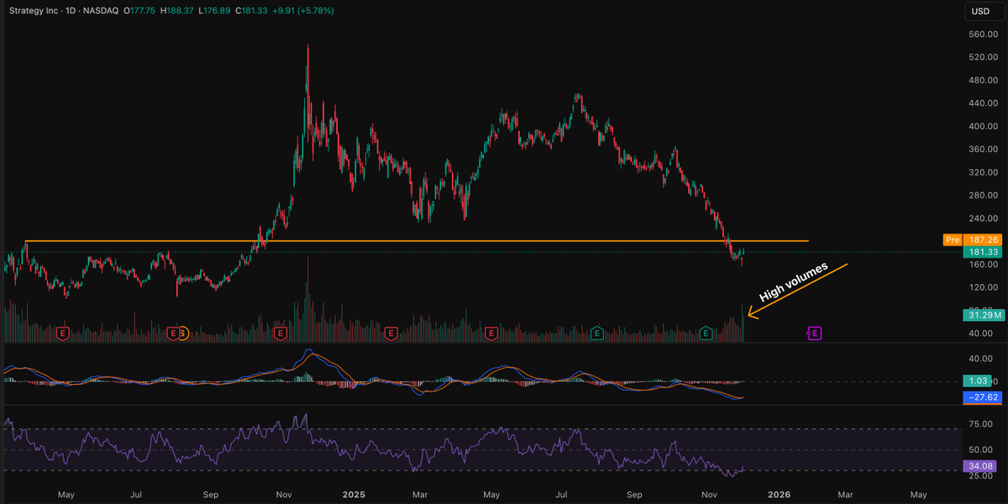Screen dimensions: 1008x504
Task: Click the NASDAQ exchange label
Action: point(102,11)
